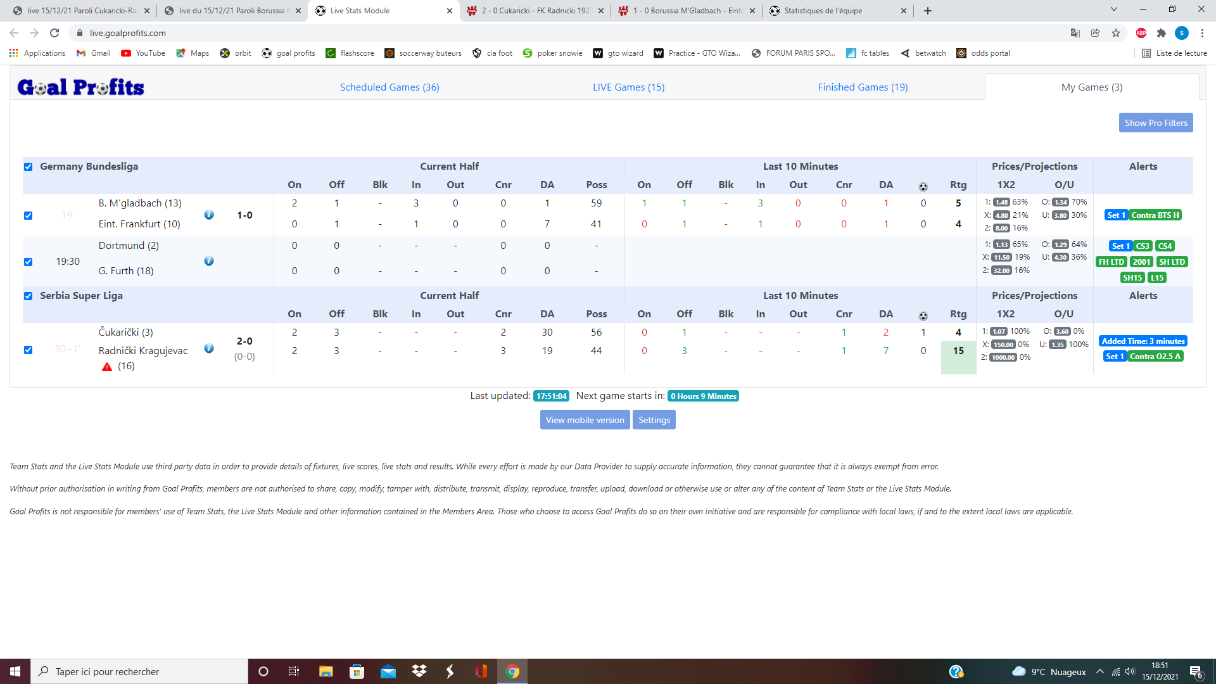Click the info icon for Čukarički match

click(209, 348)
